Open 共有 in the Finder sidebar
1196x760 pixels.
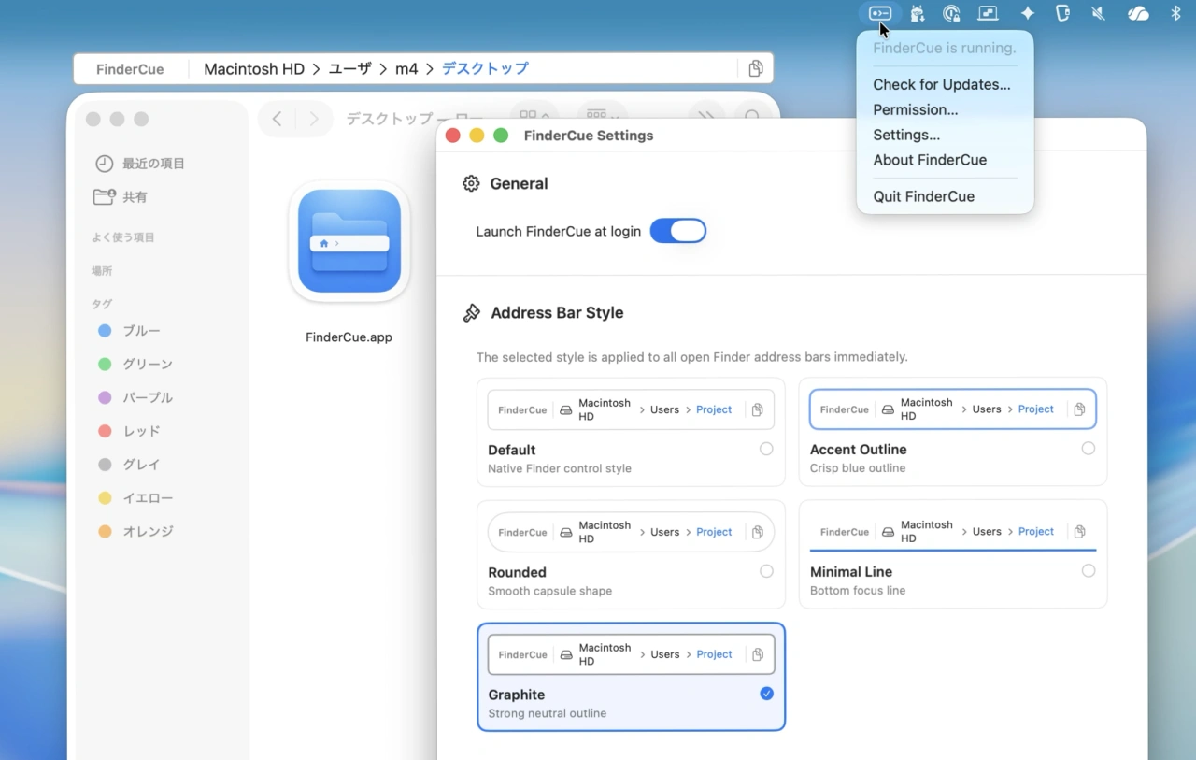point(121,197)
